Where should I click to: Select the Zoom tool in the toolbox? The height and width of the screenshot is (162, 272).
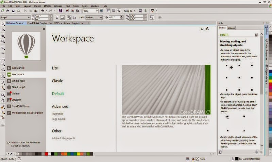(x=3, y=41)
